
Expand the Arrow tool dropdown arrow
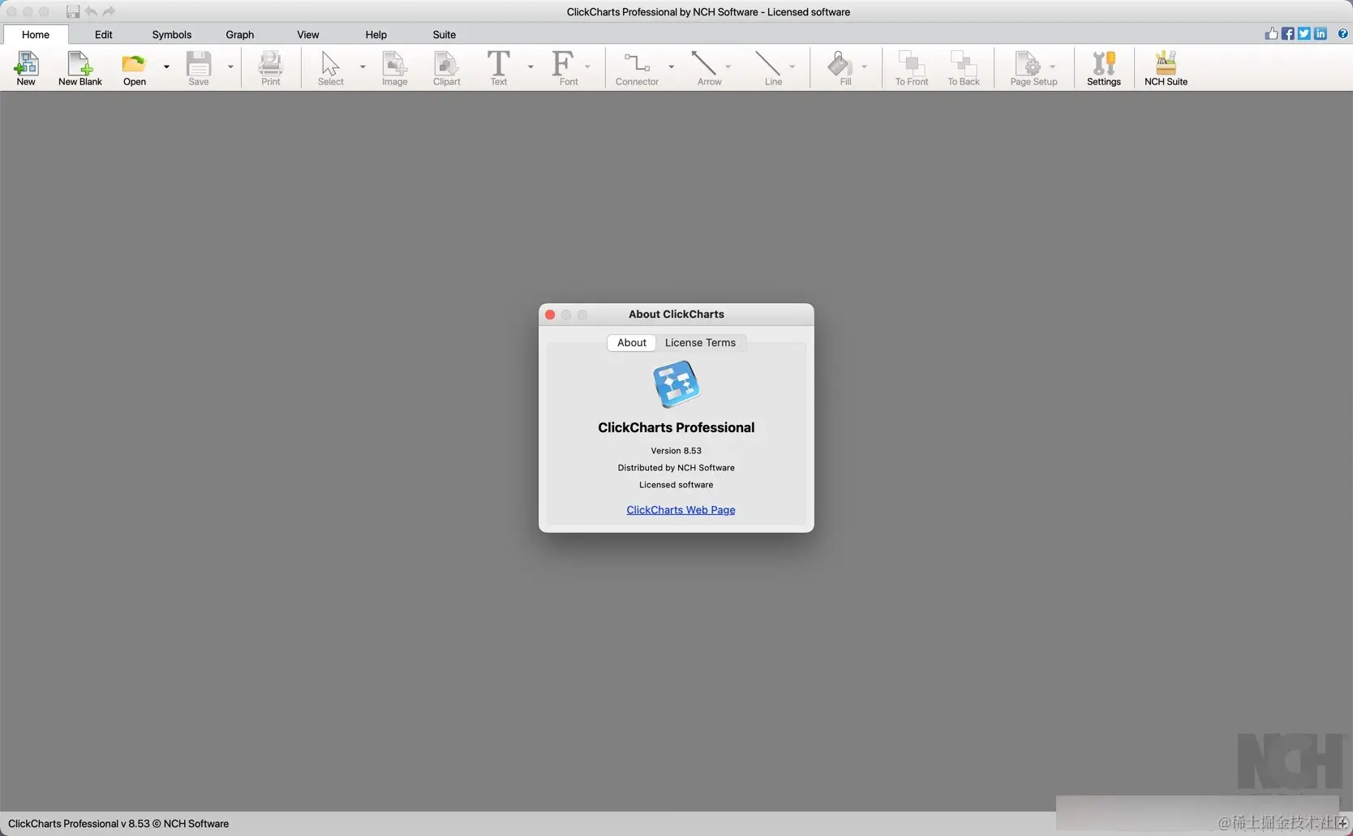tap(728, 66)
